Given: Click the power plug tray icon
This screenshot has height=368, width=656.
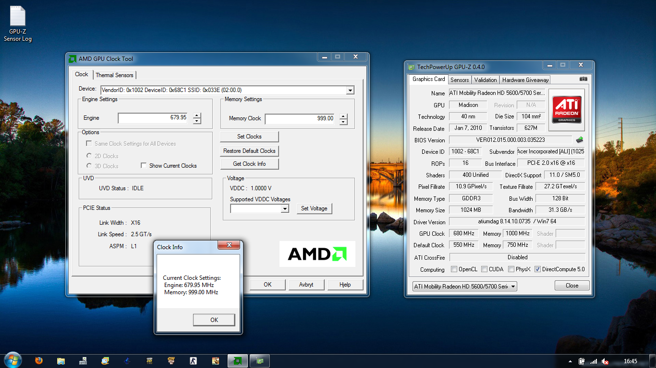Looking at the screenshot, I should coord(582,361).
